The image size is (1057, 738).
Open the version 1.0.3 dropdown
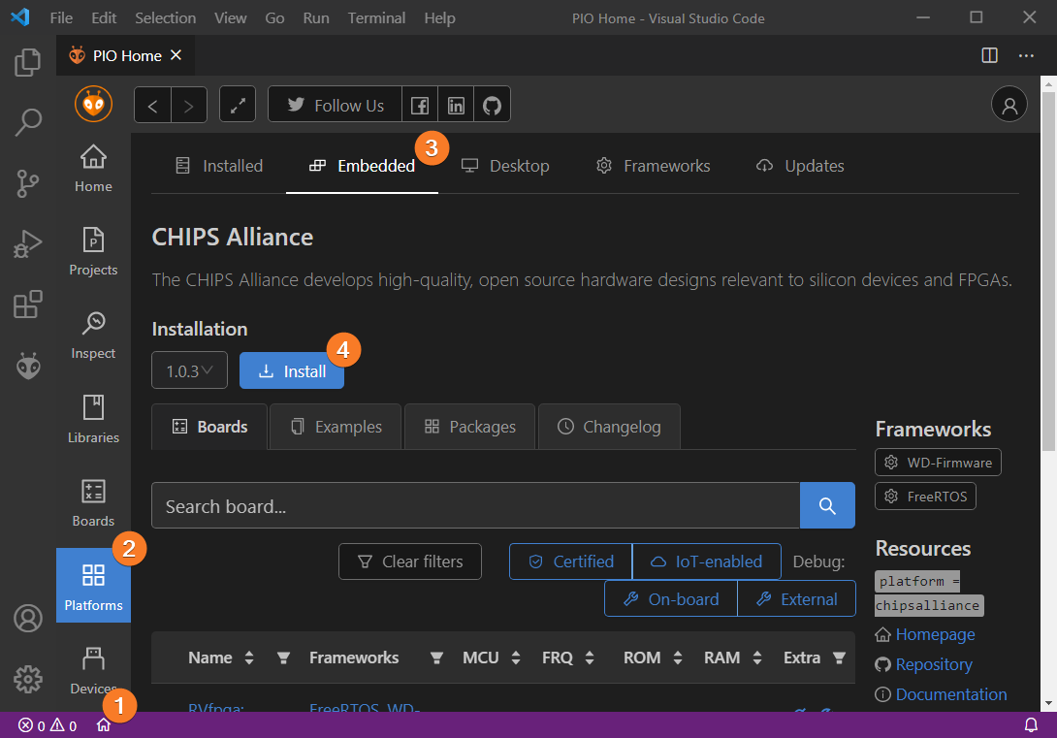click(x=189, y=370)
